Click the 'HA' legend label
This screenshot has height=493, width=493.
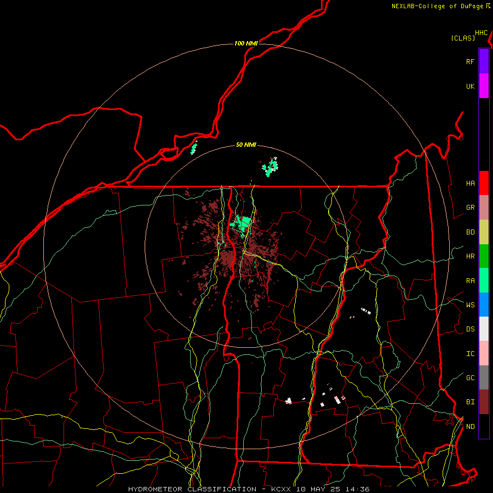(470, 184)
